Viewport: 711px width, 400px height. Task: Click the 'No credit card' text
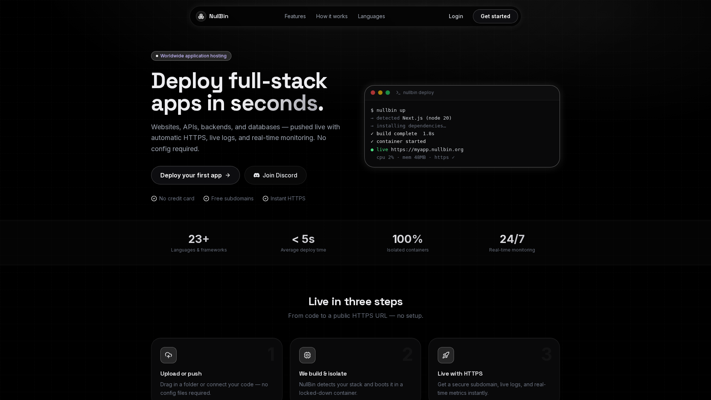tap(177, 199)
